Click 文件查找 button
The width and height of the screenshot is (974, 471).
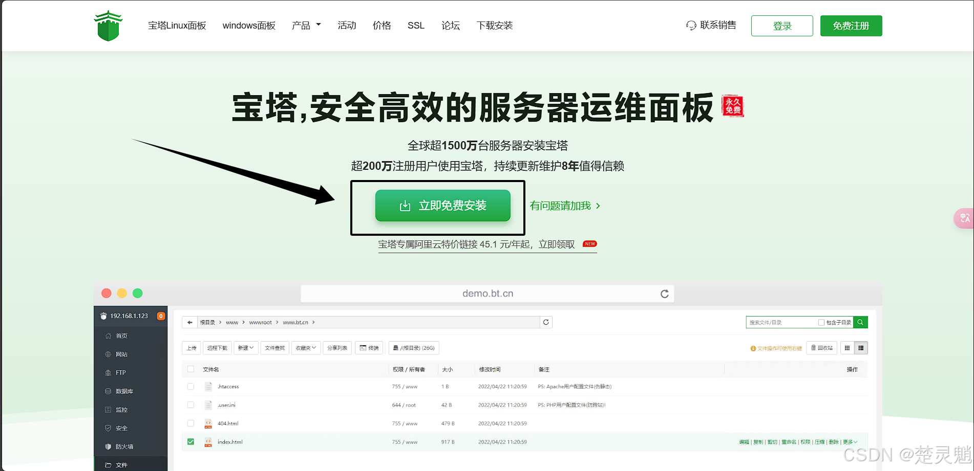[275, 348]
